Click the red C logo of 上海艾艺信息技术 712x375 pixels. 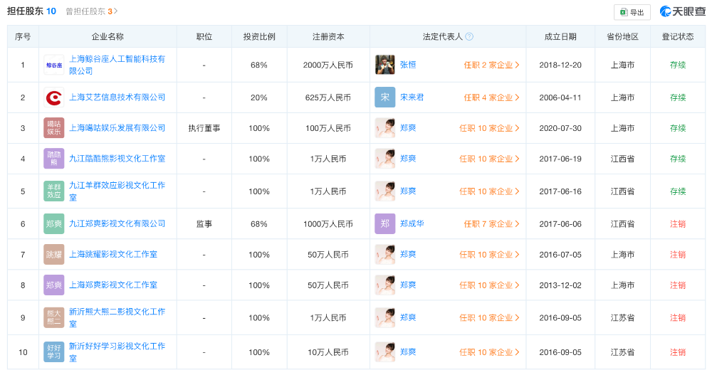pyautogui.click(x=54, y=97)
